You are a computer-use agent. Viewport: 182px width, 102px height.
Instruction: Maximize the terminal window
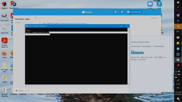click(x=121, y=26)
